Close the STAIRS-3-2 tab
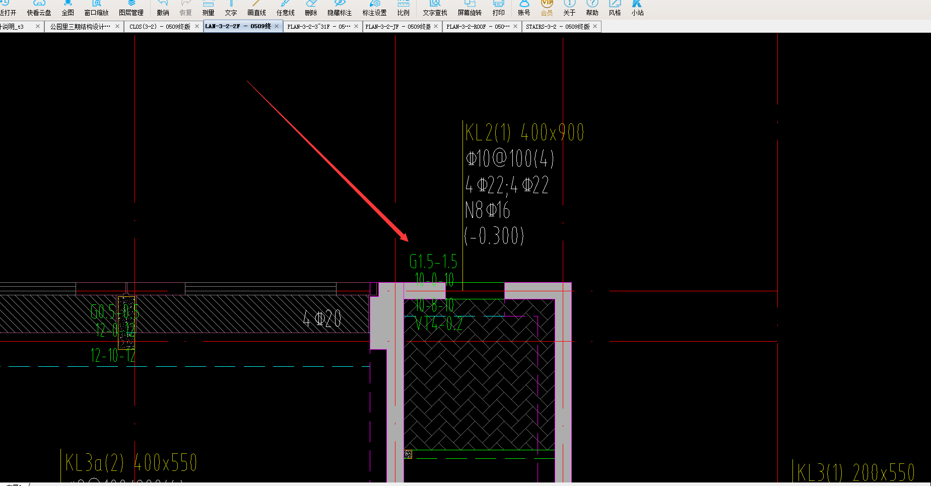This screenshot has width=931, height=486. pos(595,26)
